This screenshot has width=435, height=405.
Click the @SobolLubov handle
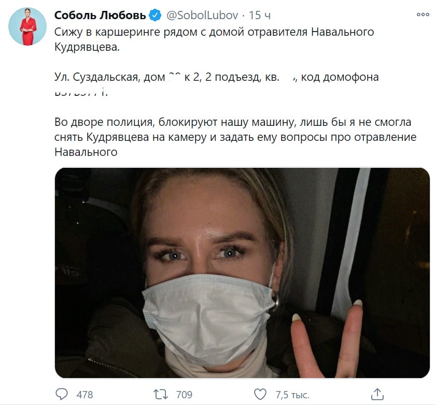[202, 15]
